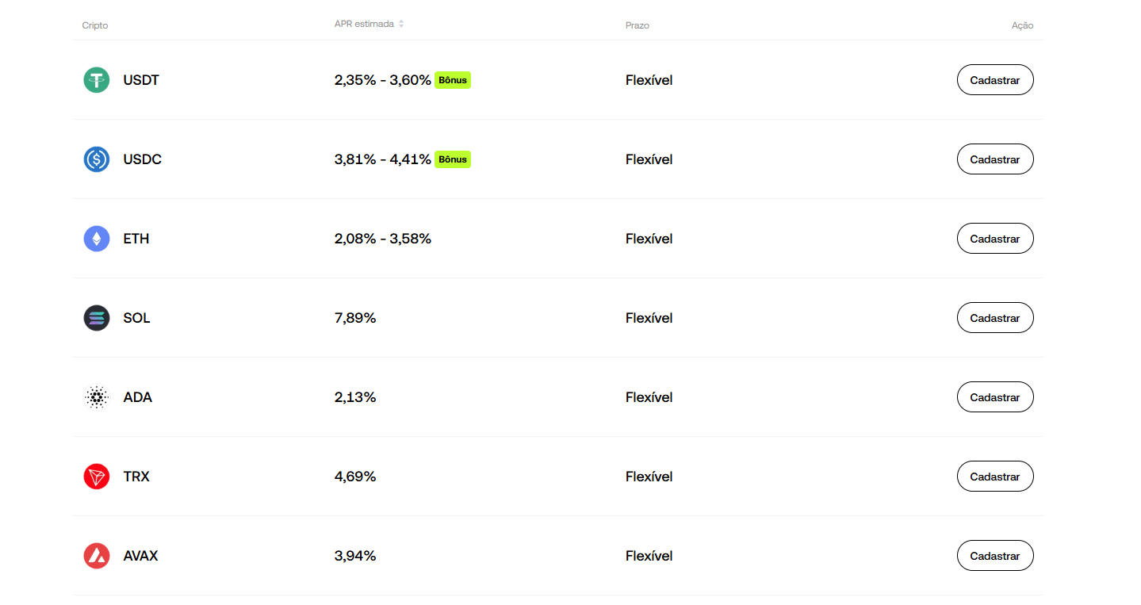The height and width of the screenshot is (605, 1141).
Task: Select the SOL 7,89% APR value
Action: (x=355, y=318)
